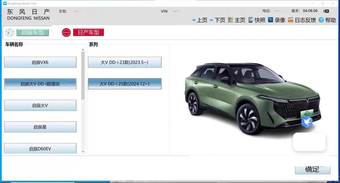Click the red Nissan logo icon

66,32
